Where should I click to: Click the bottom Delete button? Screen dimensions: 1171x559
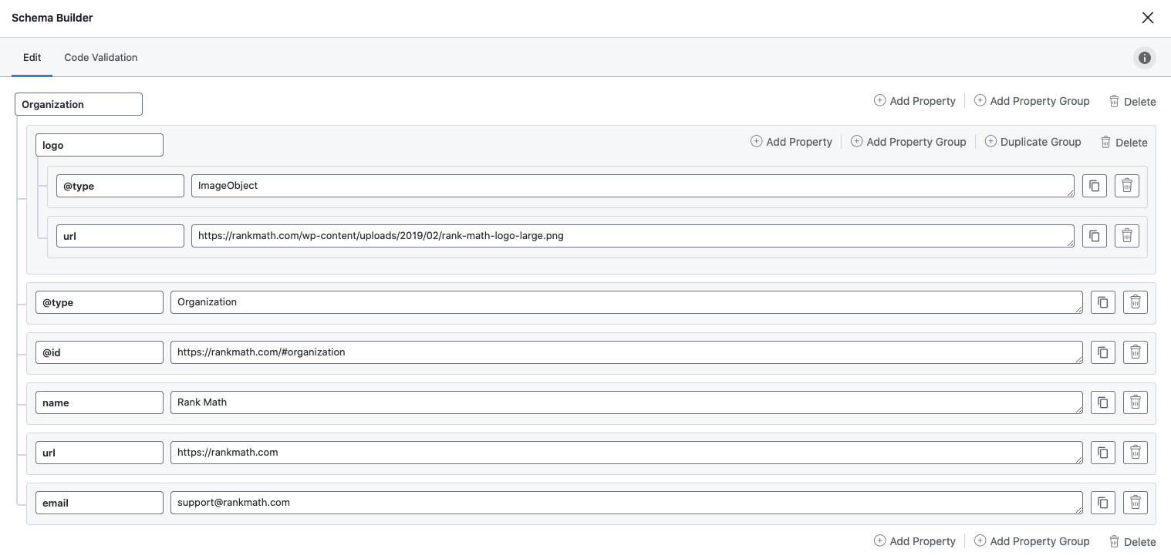pyautogui.click(x=1132, y=541)
